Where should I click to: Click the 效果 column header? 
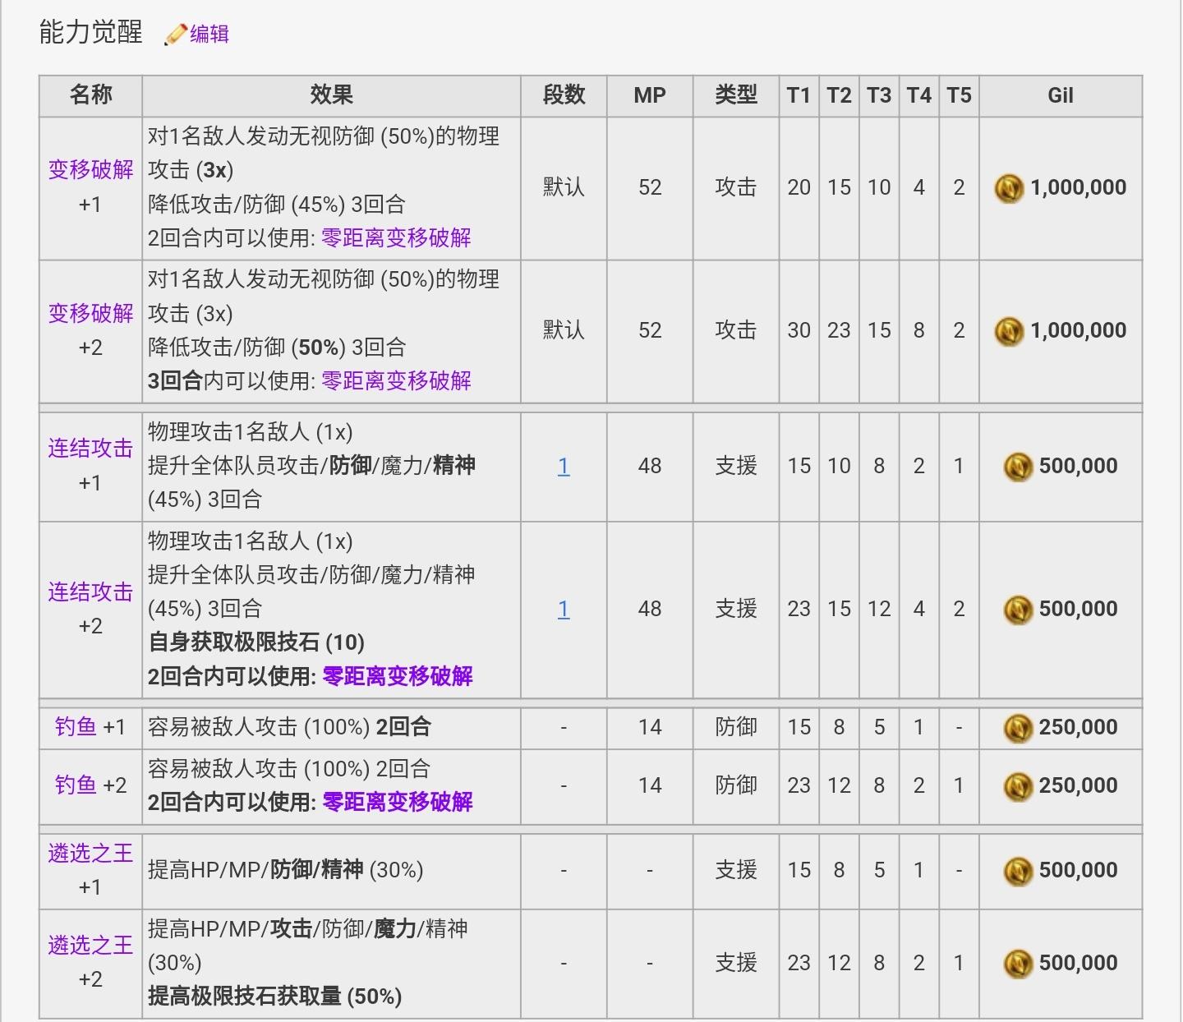[331, 95]
